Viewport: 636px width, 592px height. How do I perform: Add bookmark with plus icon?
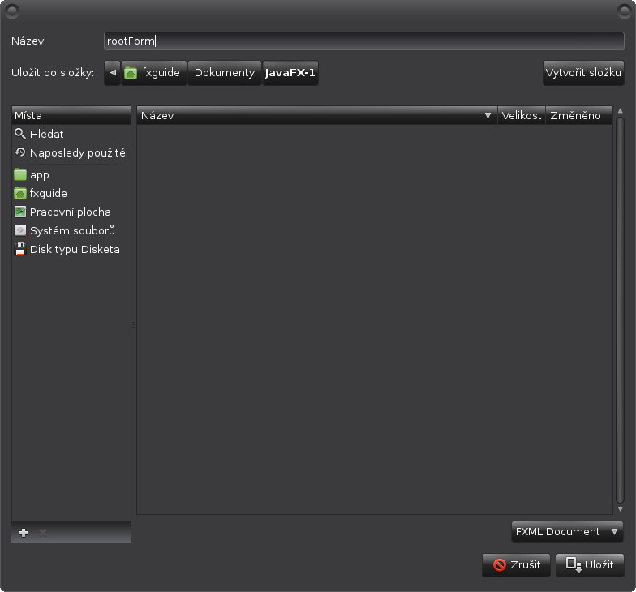pyautogui.click(x=24, y=533)
